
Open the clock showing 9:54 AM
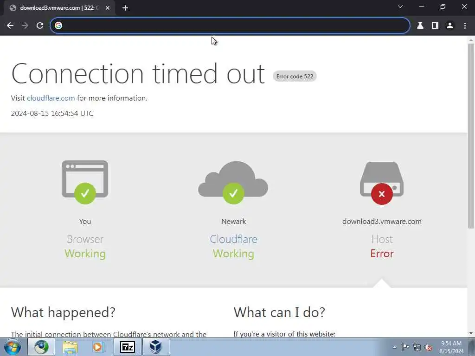(x=451, y=347)
